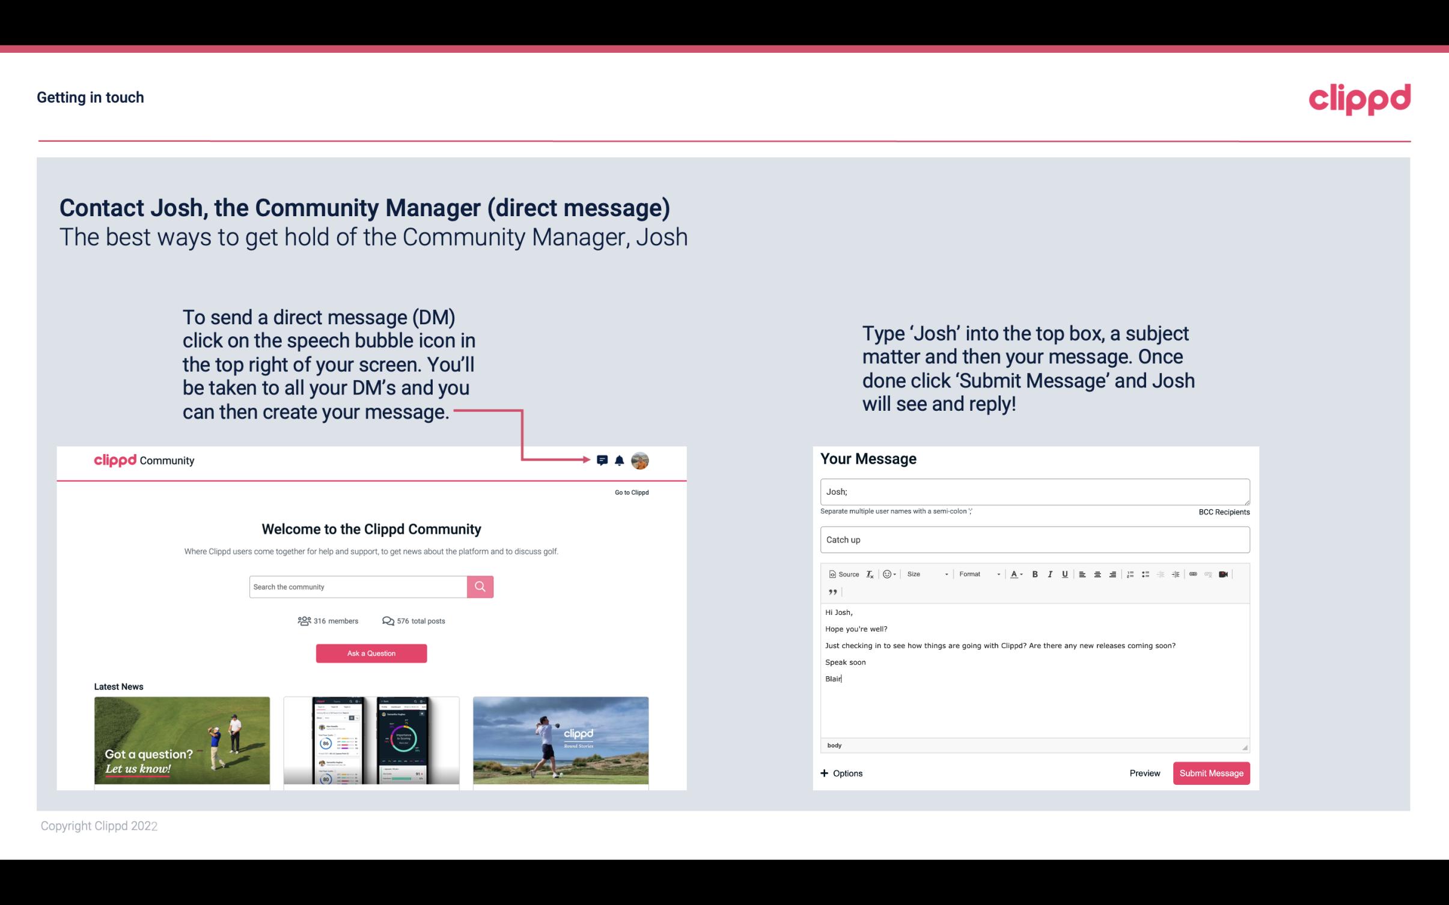The width and height of the screenshot is (1449, 905).
Task: Click the speech bubble messaging icon
Action: [x=602, y=460]
